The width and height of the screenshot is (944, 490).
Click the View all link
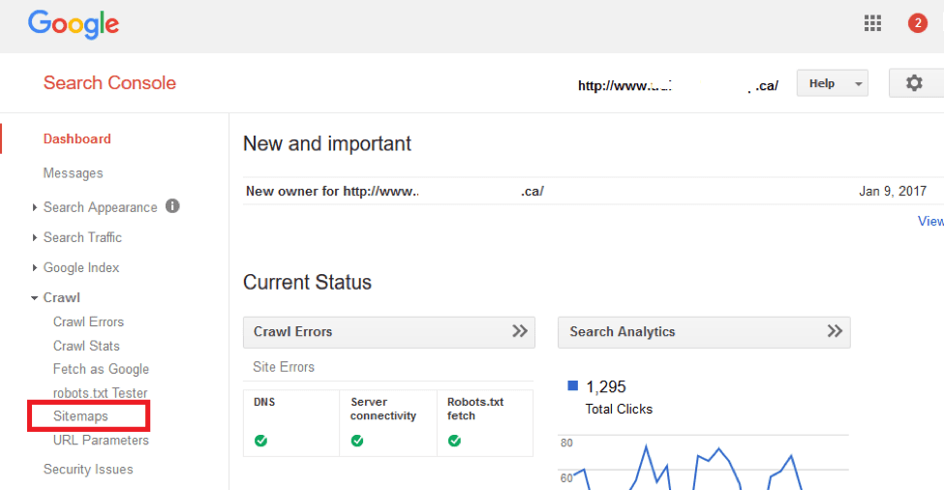click(930, 221)
